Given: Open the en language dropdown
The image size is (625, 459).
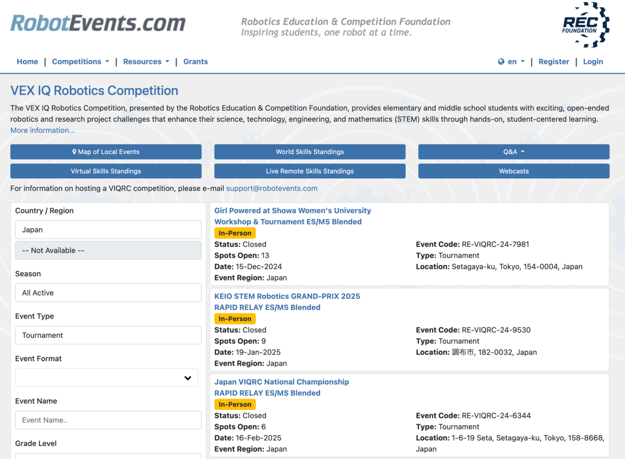Looking at the screenshot, I should pos(516,61).
